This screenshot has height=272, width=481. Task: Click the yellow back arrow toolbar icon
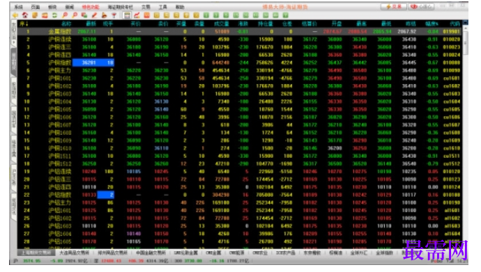coord(15,15)
